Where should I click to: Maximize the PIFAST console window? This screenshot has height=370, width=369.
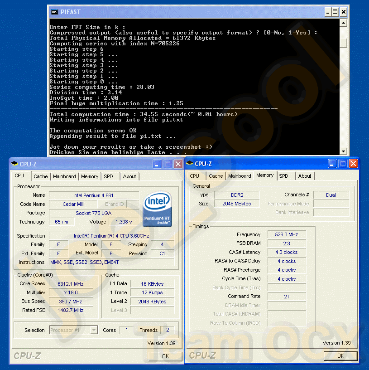[x=335, y=12]
